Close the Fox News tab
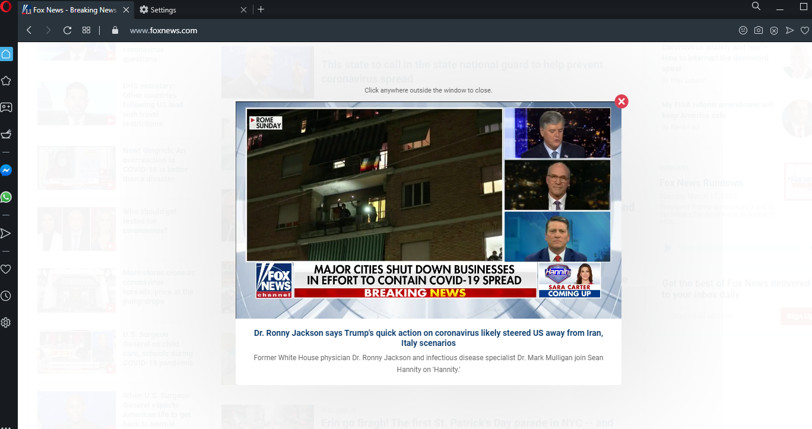This screenshot has height=429, width=812. point(125,10)
